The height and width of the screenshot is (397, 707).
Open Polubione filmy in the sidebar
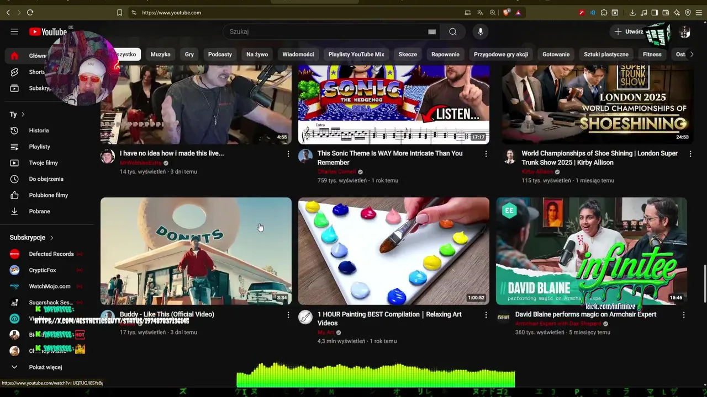[47, 195]
